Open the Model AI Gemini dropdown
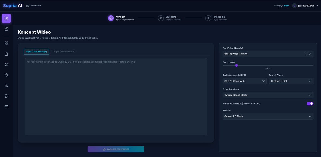The height and width of the screenshot is (157, 321). point(268,116)
